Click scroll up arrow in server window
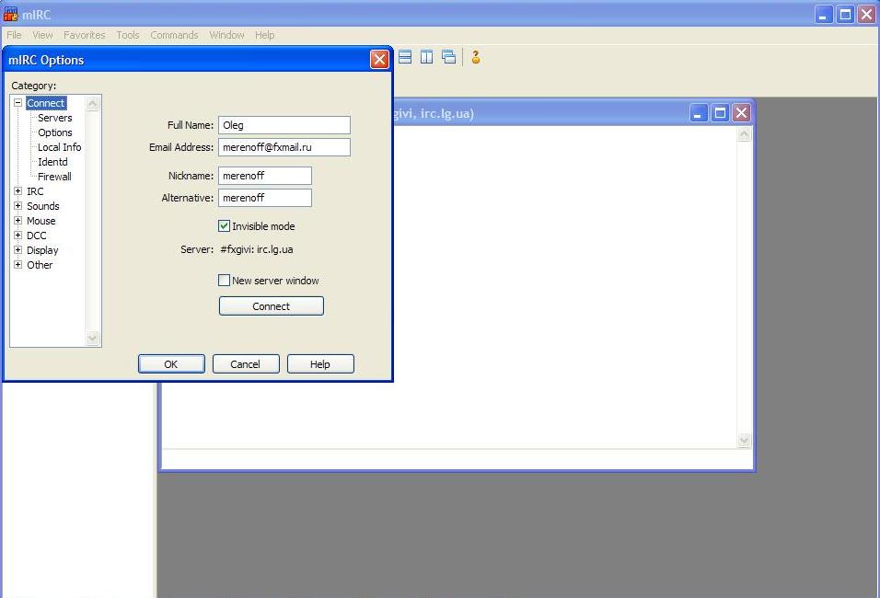 point(744,134)
